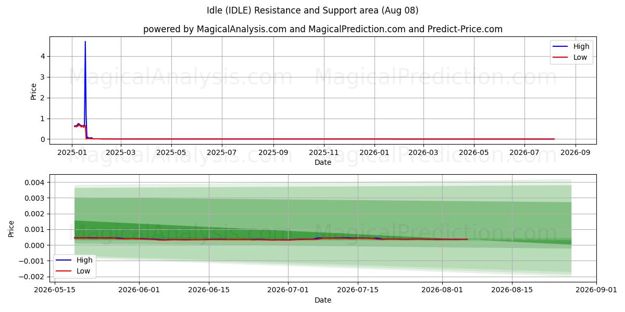The width and height of the screenshot is (625, 312).
Task: Click the 'Date' label under the bottom chart
Action: (323, 300)
